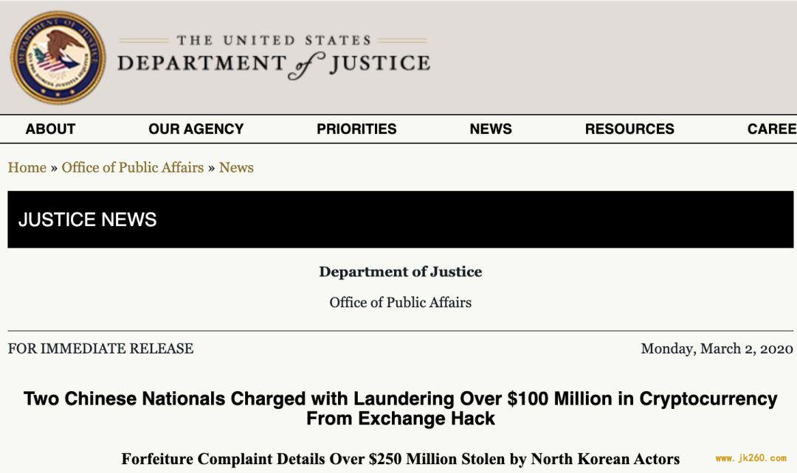Click the JUSTICE NEWS black banner

tap(400, 220)
